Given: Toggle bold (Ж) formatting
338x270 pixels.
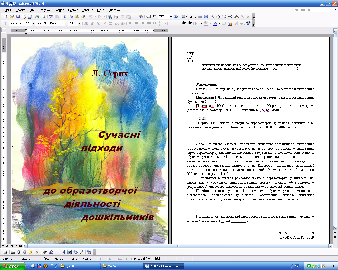Looking at the screenshot, I should [86, 23].
